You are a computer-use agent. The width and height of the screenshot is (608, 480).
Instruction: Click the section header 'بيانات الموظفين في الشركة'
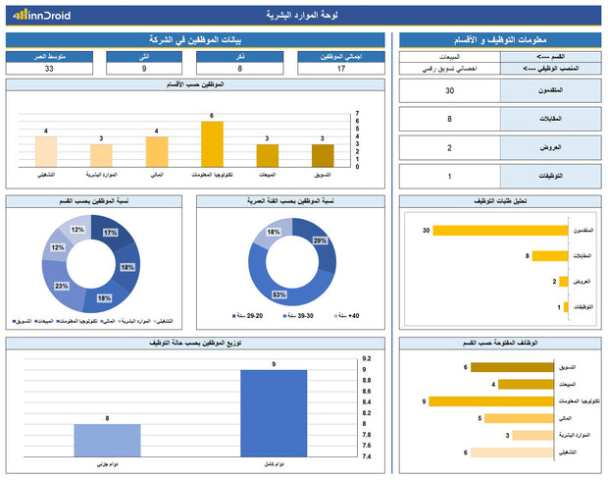tap(195, 40)
